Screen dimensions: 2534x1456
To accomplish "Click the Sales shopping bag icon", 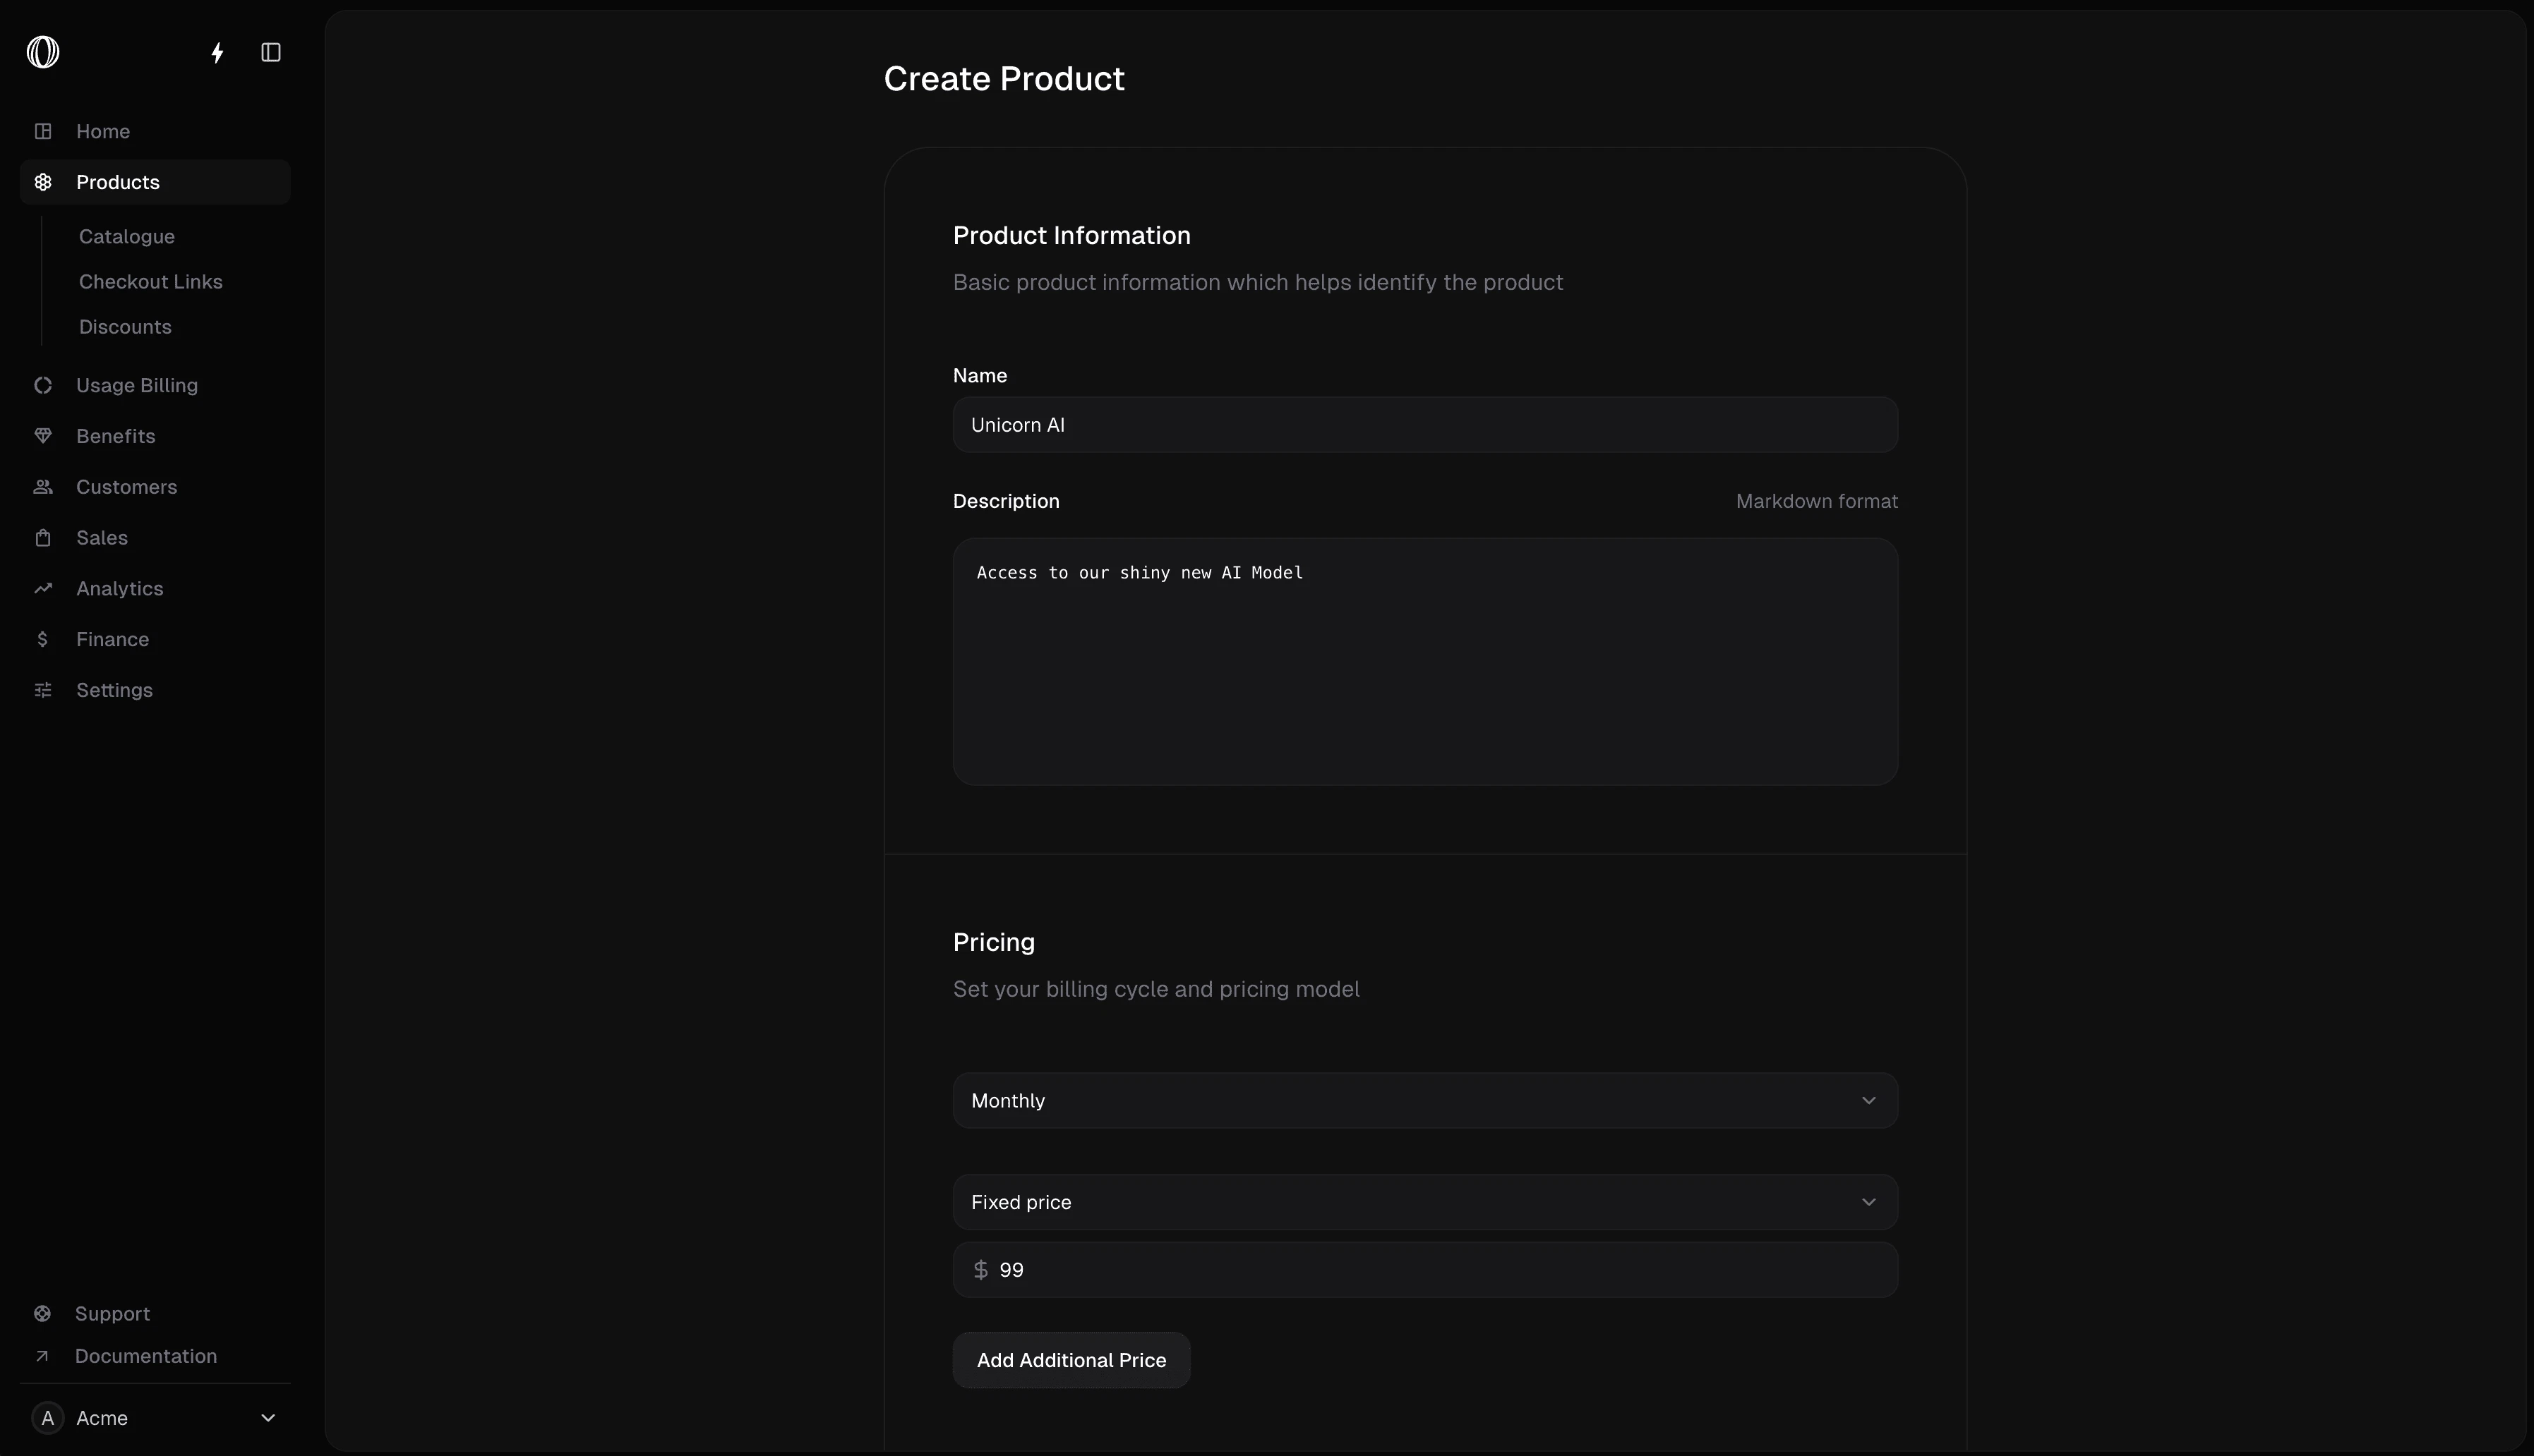I will pos(43,538).
